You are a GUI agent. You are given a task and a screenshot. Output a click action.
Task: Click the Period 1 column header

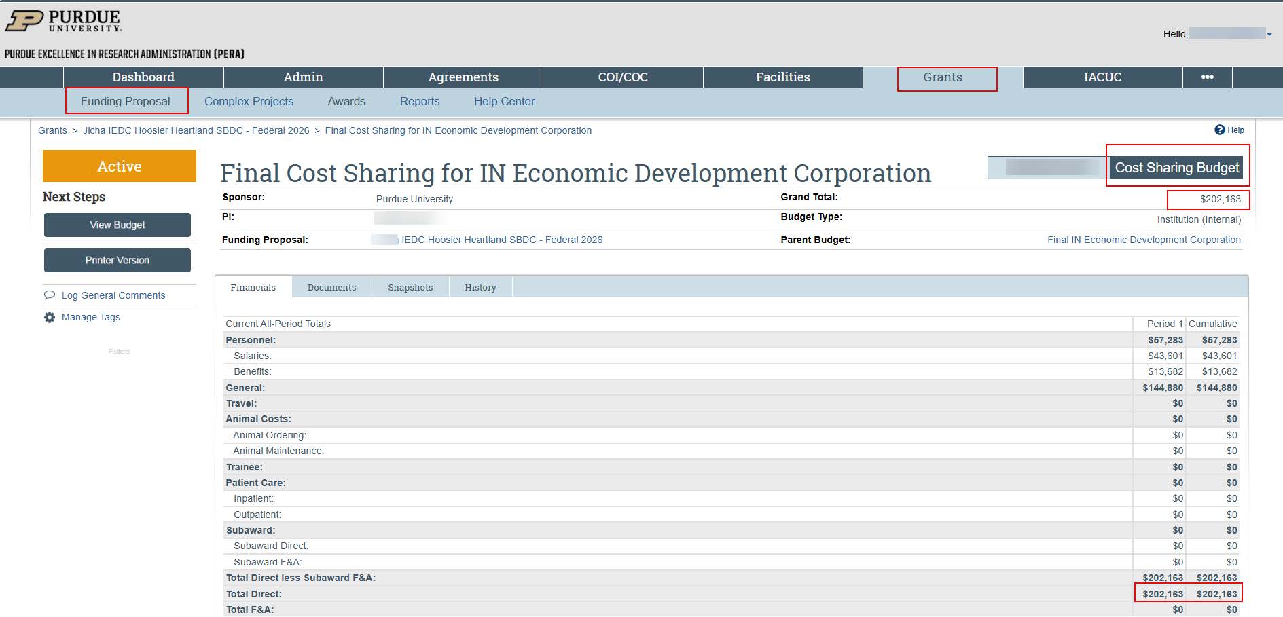pos(1165,324)
